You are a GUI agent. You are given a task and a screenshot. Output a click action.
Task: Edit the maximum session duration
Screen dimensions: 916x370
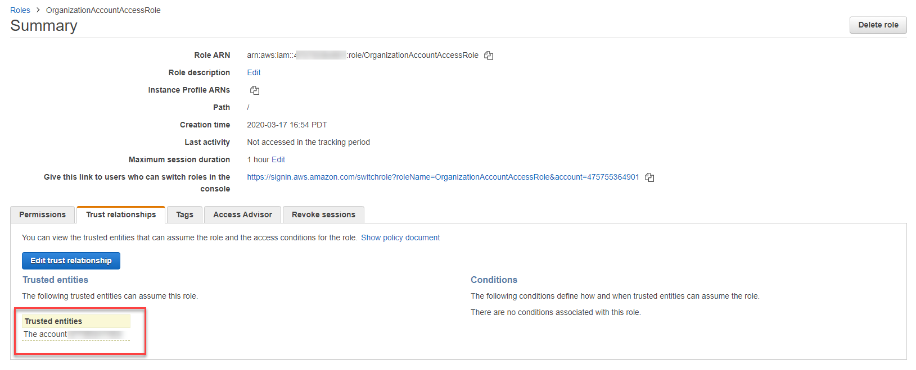(x=278, y=159)
